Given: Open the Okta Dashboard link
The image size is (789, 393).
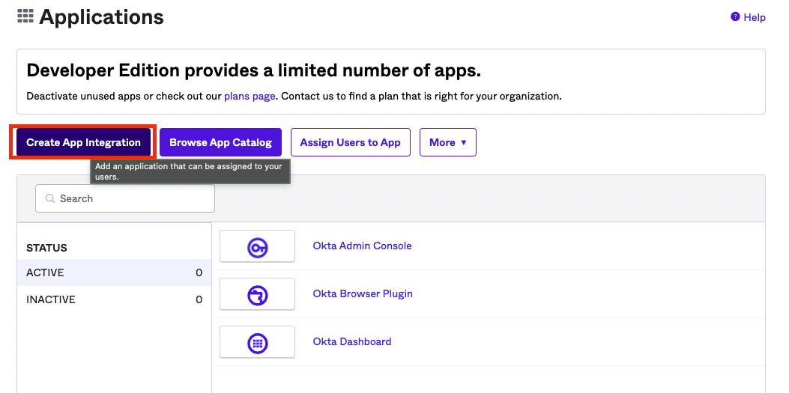Looking at the screenshot, I should [x=352, y=341].
